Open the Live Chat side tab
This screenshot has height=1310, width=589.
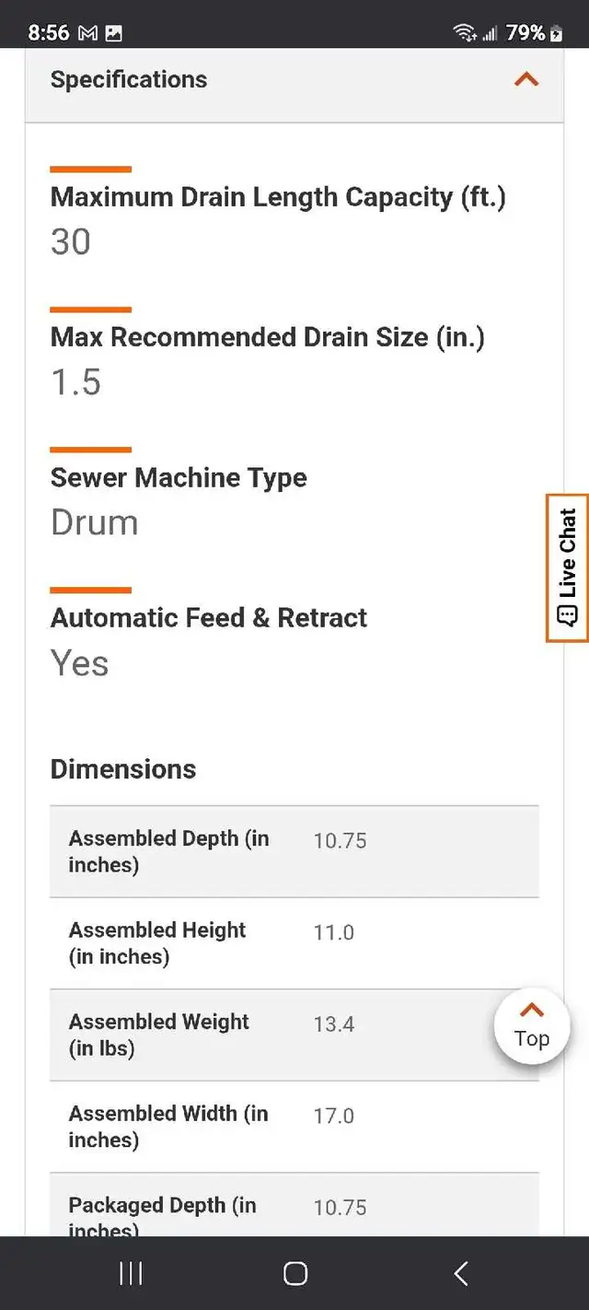[567, 567]
